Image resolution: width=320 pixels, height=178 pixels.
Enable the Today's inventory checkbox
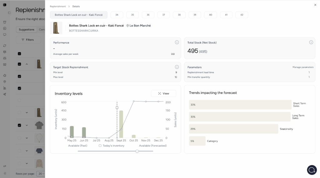[100, 146]
